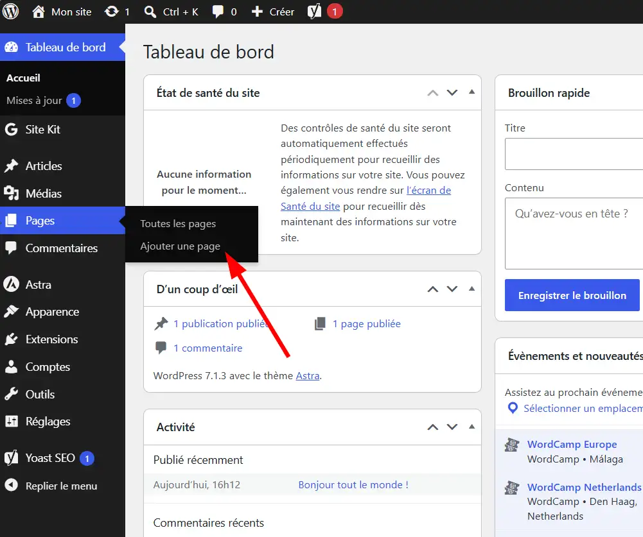
Task: Toggle the Activité panel
Action: pos(471,427)
